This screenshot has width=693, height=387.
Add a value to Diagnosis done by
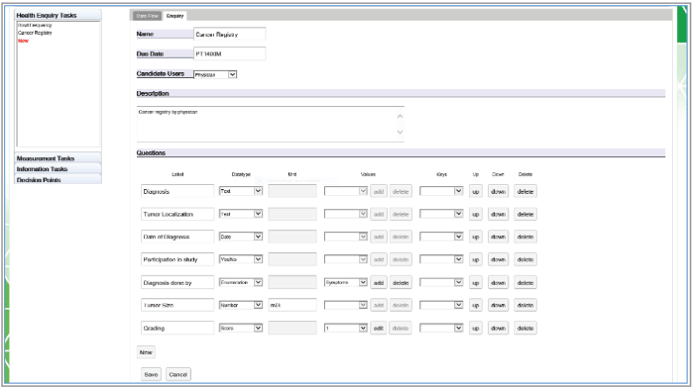click(x=379, y=283)
